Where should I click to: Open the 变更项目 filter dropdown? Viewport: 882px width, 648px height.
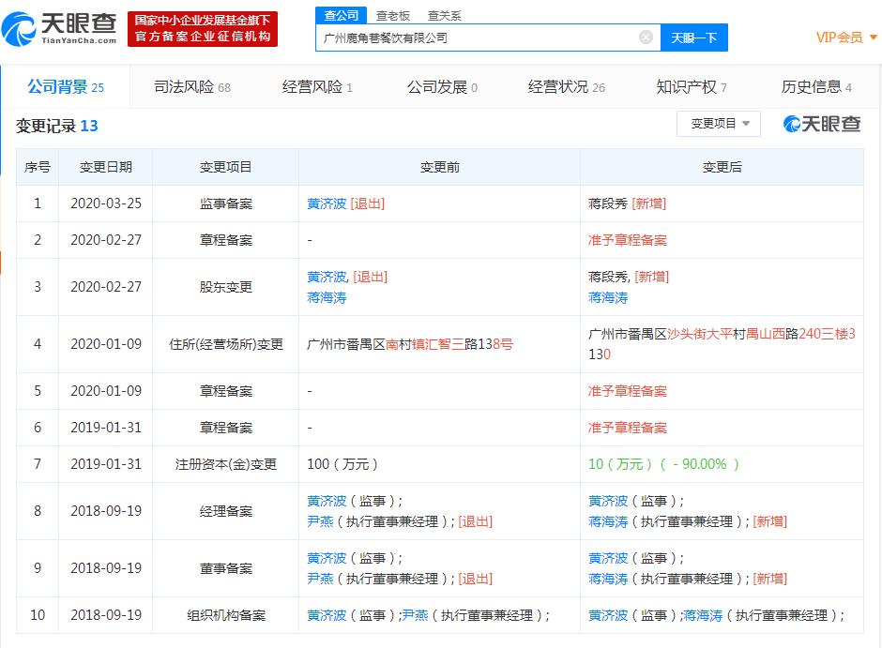pos(718,124)
